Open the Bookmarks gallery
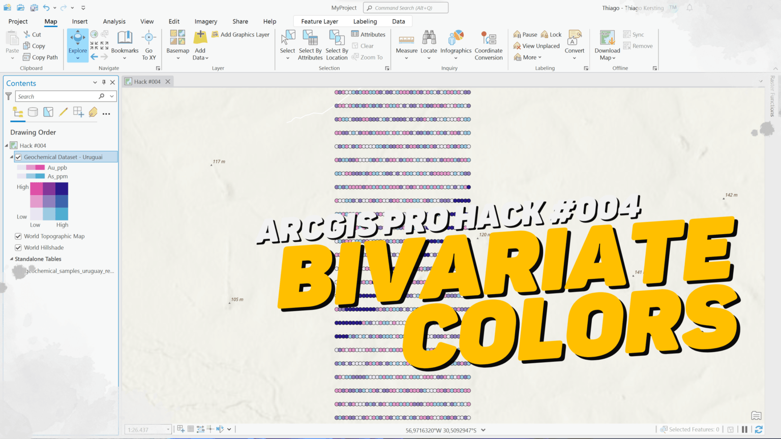The width and height of the screenshot is (781, 439). 125,45
